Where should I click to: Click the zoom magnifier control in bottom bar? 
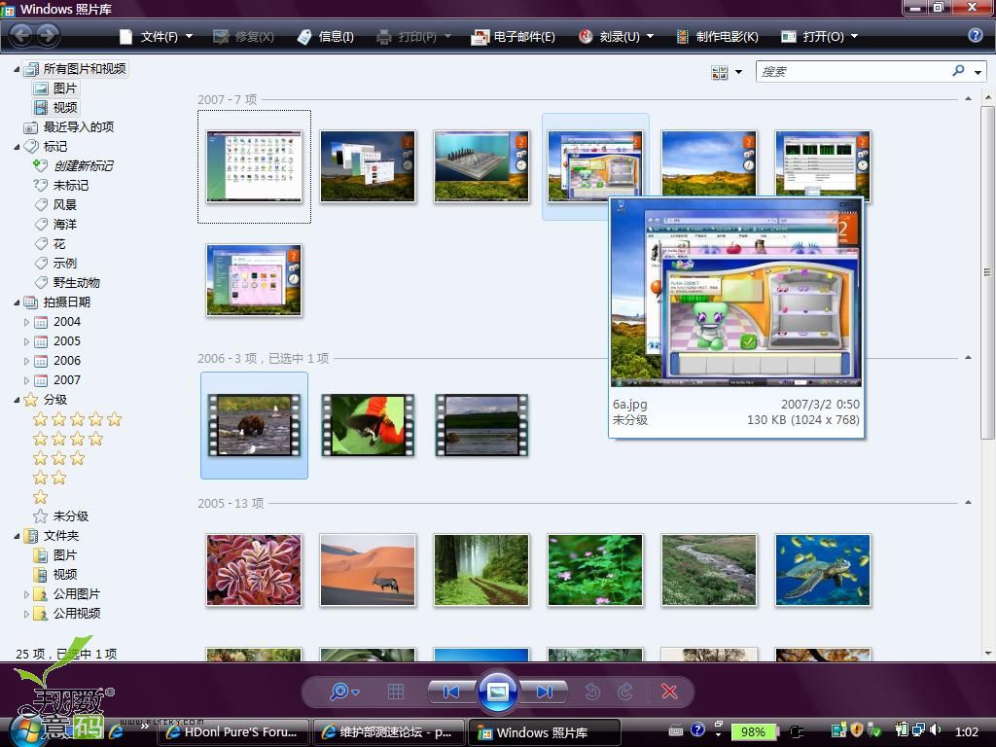click(x=340, y=692)
